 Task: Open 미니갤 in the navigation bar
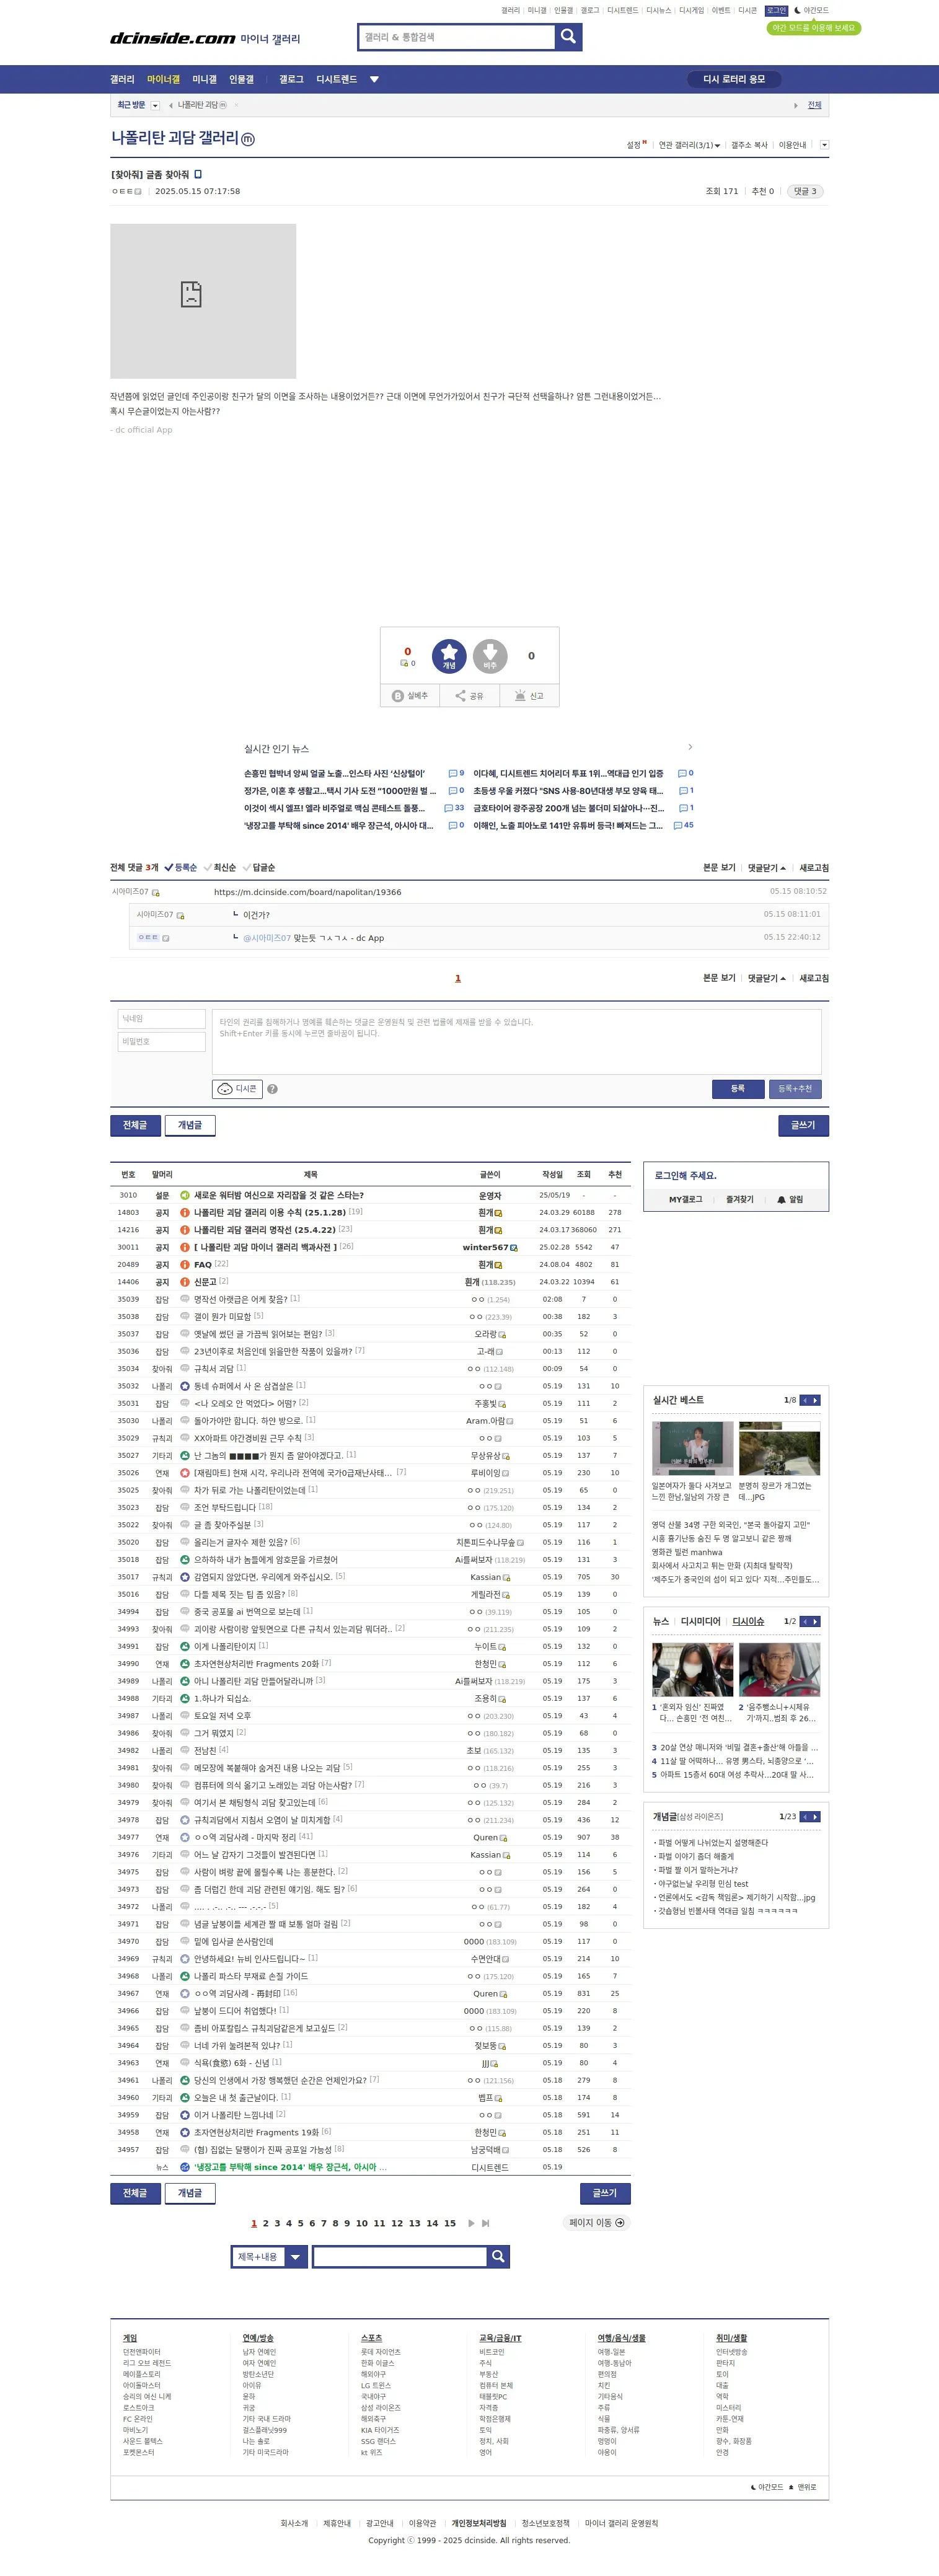(x=205, y=79)
